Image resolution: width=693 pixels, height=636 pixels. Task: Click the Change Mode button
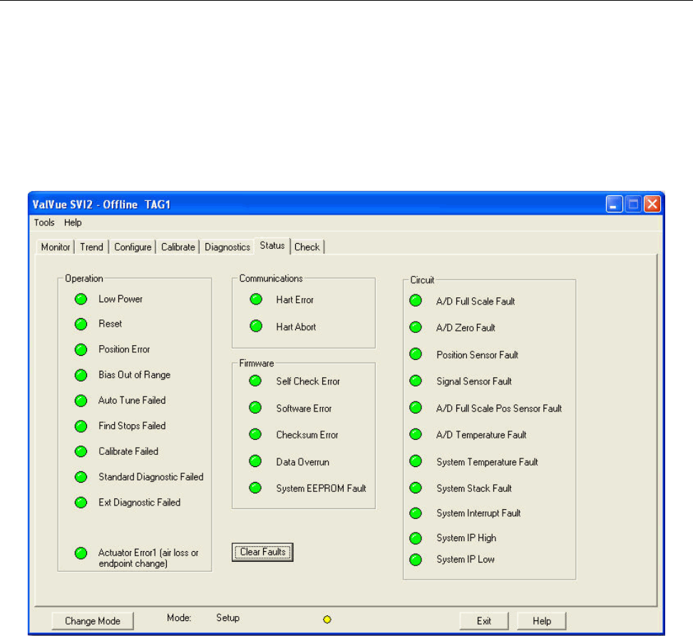[x=93, y=621]
